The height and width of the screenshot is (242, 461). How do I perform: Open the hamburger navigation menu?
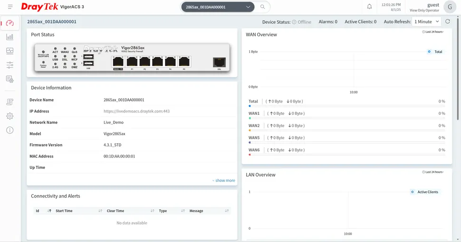pyautogui.click(x=10, y=7)
